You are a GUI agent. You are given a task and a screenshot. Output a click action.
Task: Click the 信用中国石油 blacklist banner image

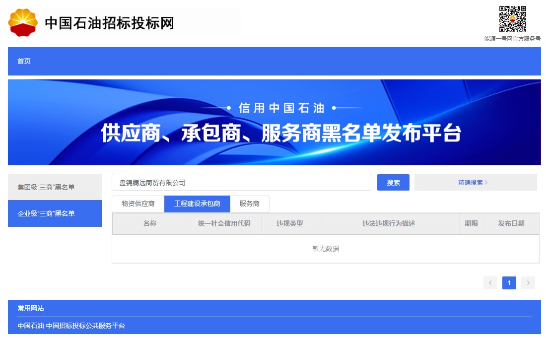click(274, 122)
